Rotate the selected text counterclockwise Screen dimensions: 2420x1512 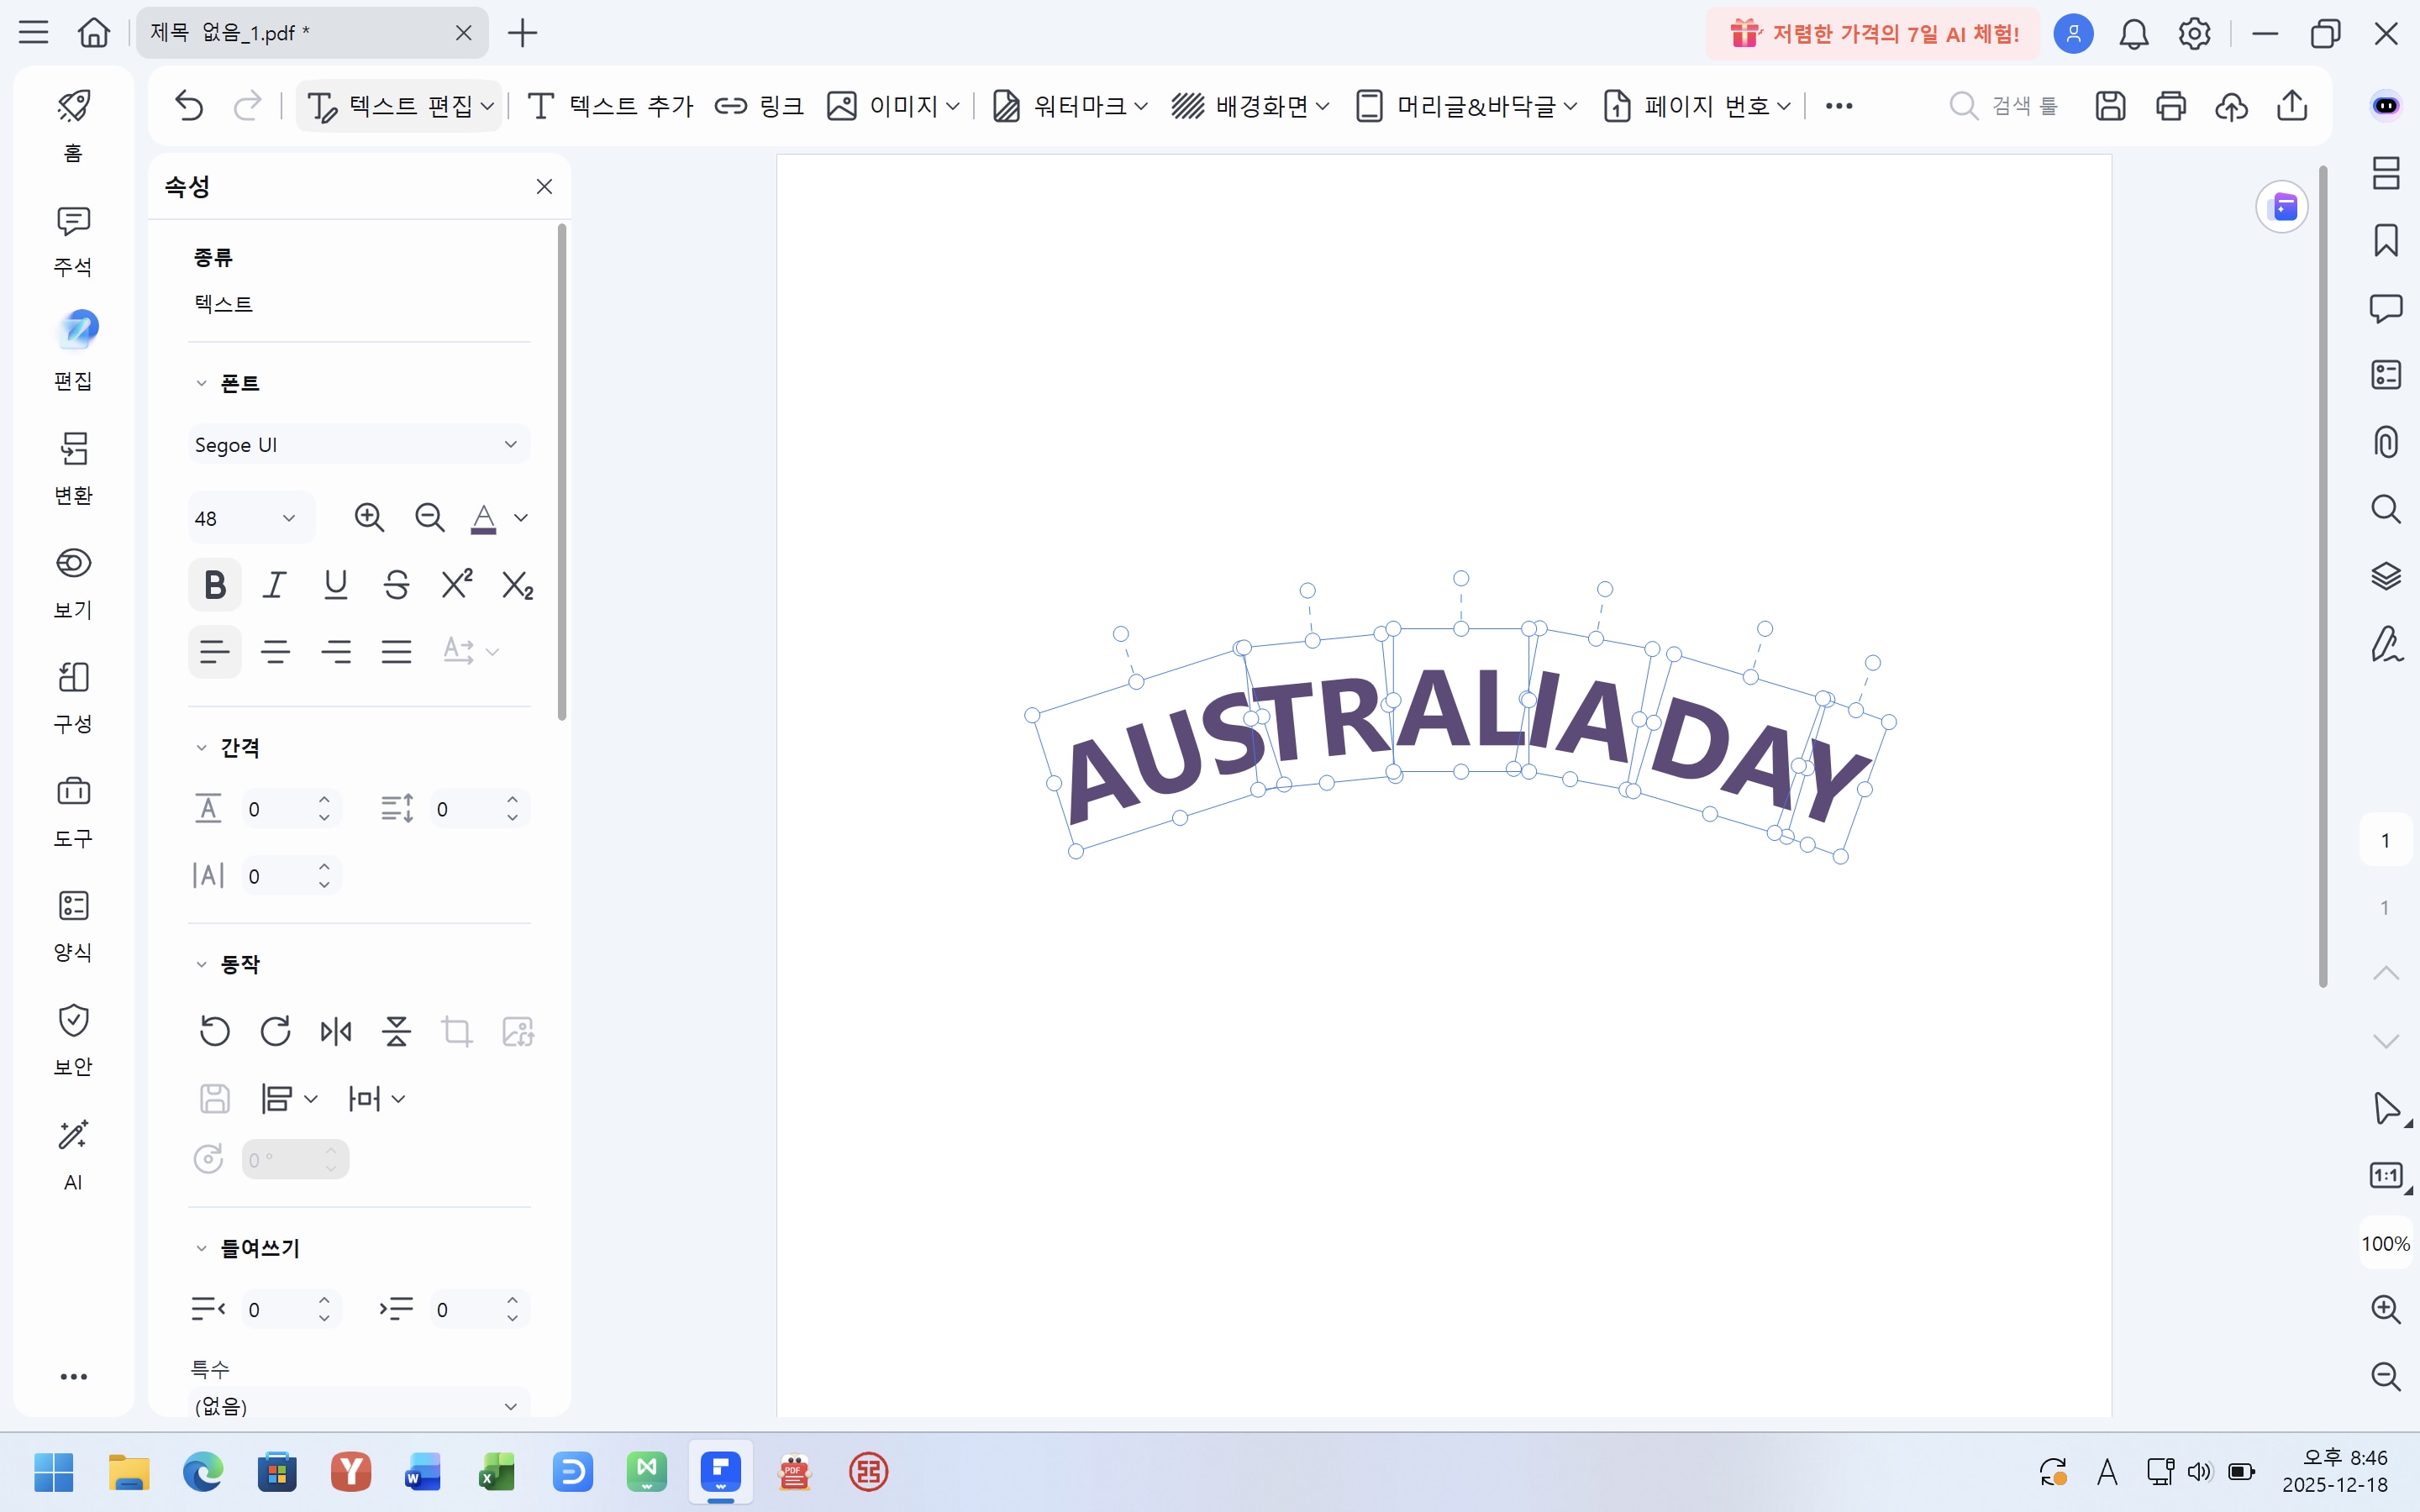pos(215,1030)
